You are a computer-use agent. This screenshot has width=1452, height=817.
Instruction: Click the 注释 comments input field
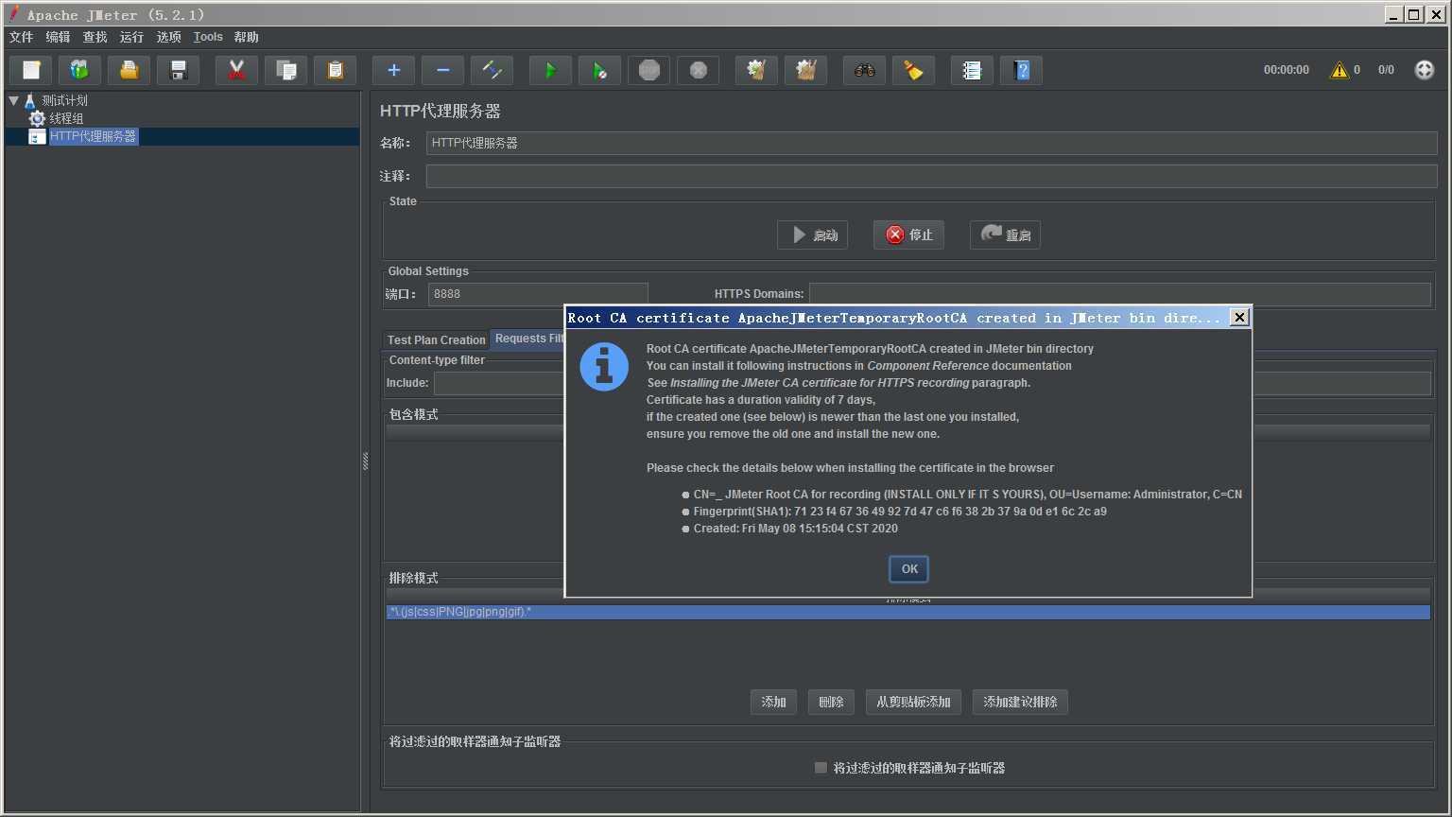click(931, 176)
